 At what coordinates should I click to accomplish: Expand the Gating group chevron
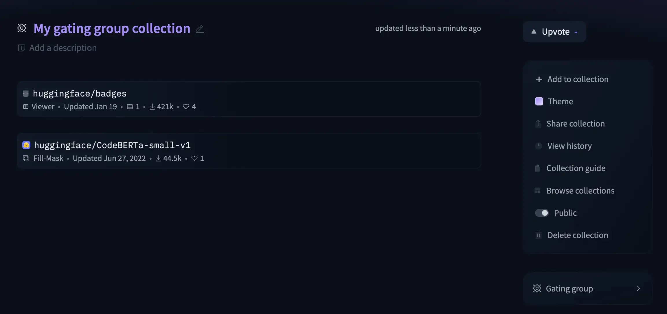[x=638, y=288]
